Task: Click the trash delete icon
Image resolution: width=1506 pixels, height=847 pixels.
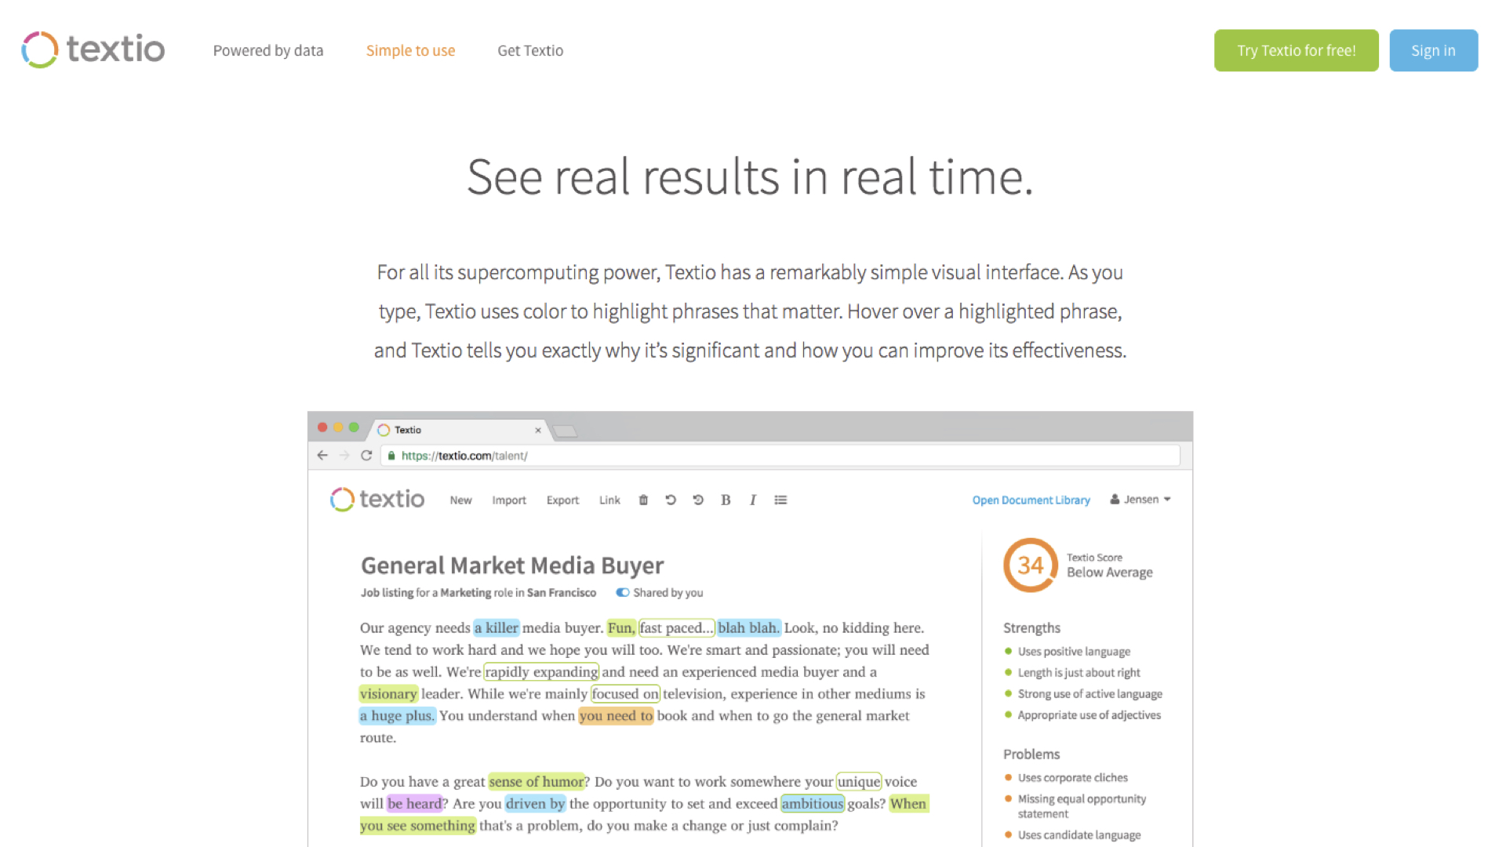Action: click(643, 500)
